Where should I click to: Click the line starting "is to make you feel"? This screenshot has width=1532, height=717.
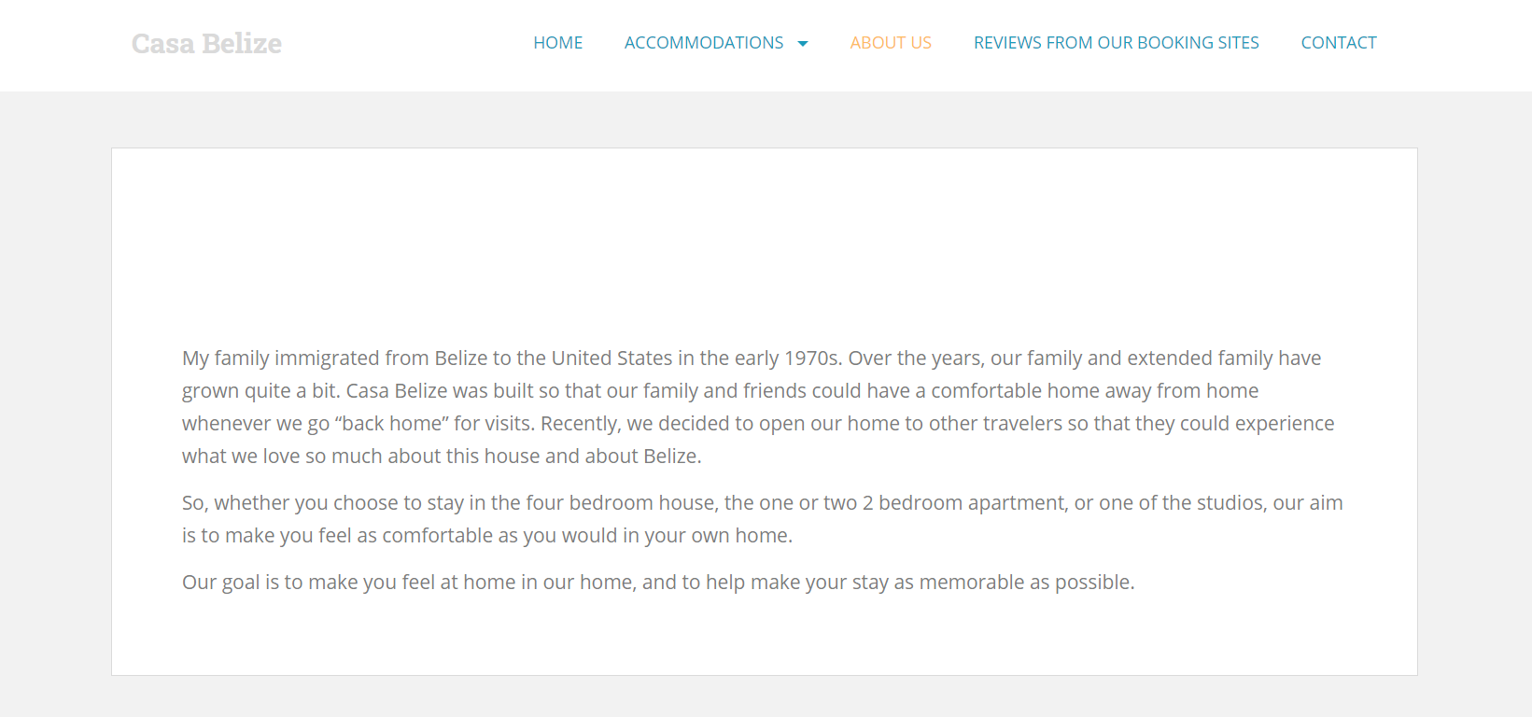486,536
